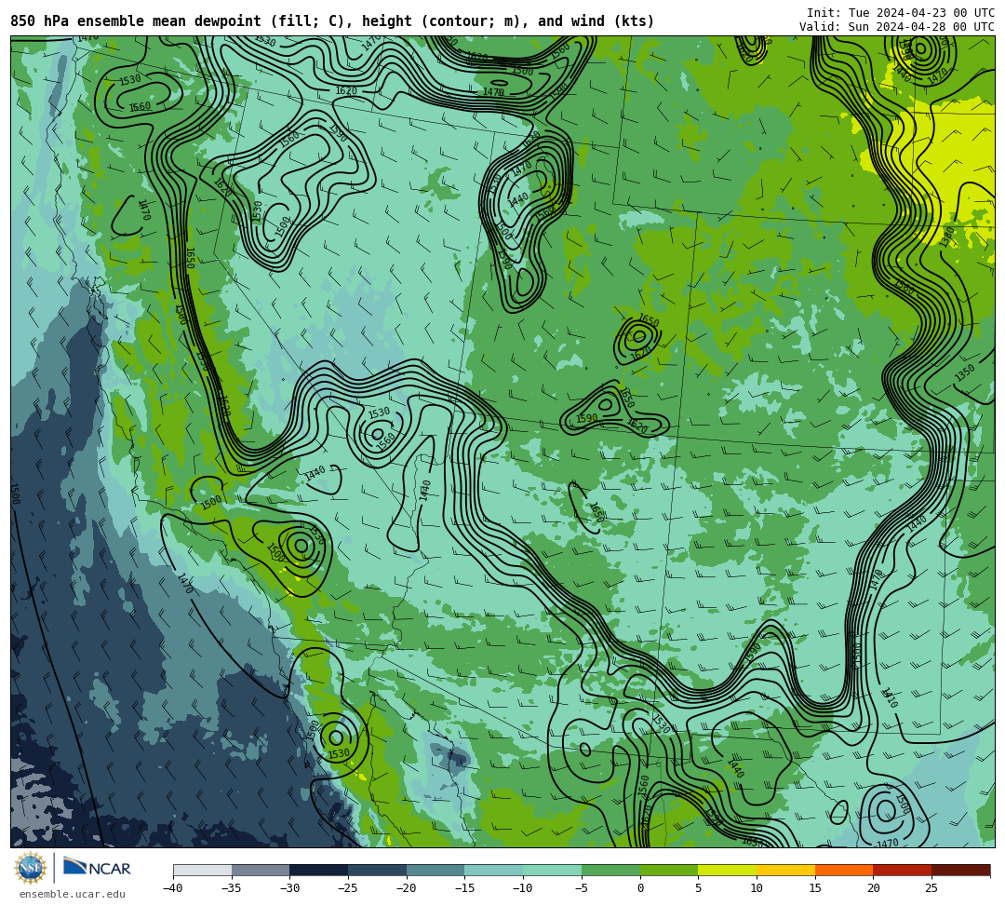The height and width of the screenshot is (906, 1005).
Task: Click the '-20' colorbar tick label
Action: tap(407, 888)
